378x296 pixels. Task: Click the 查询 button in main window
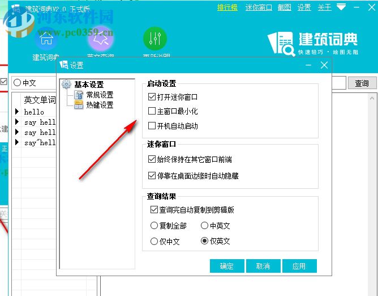[x=362, y=83]
